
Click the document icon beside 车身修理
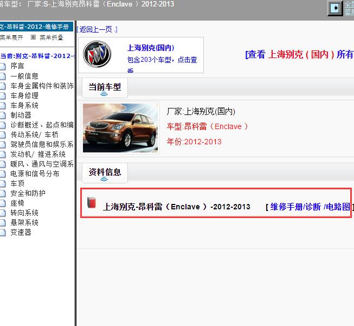point(3,95)
